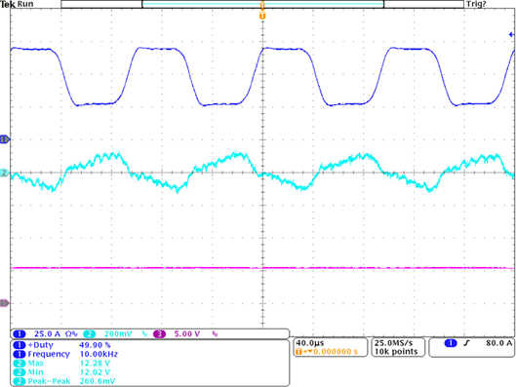
Task: Click the Tek Run status label
Action: (17, 4)
